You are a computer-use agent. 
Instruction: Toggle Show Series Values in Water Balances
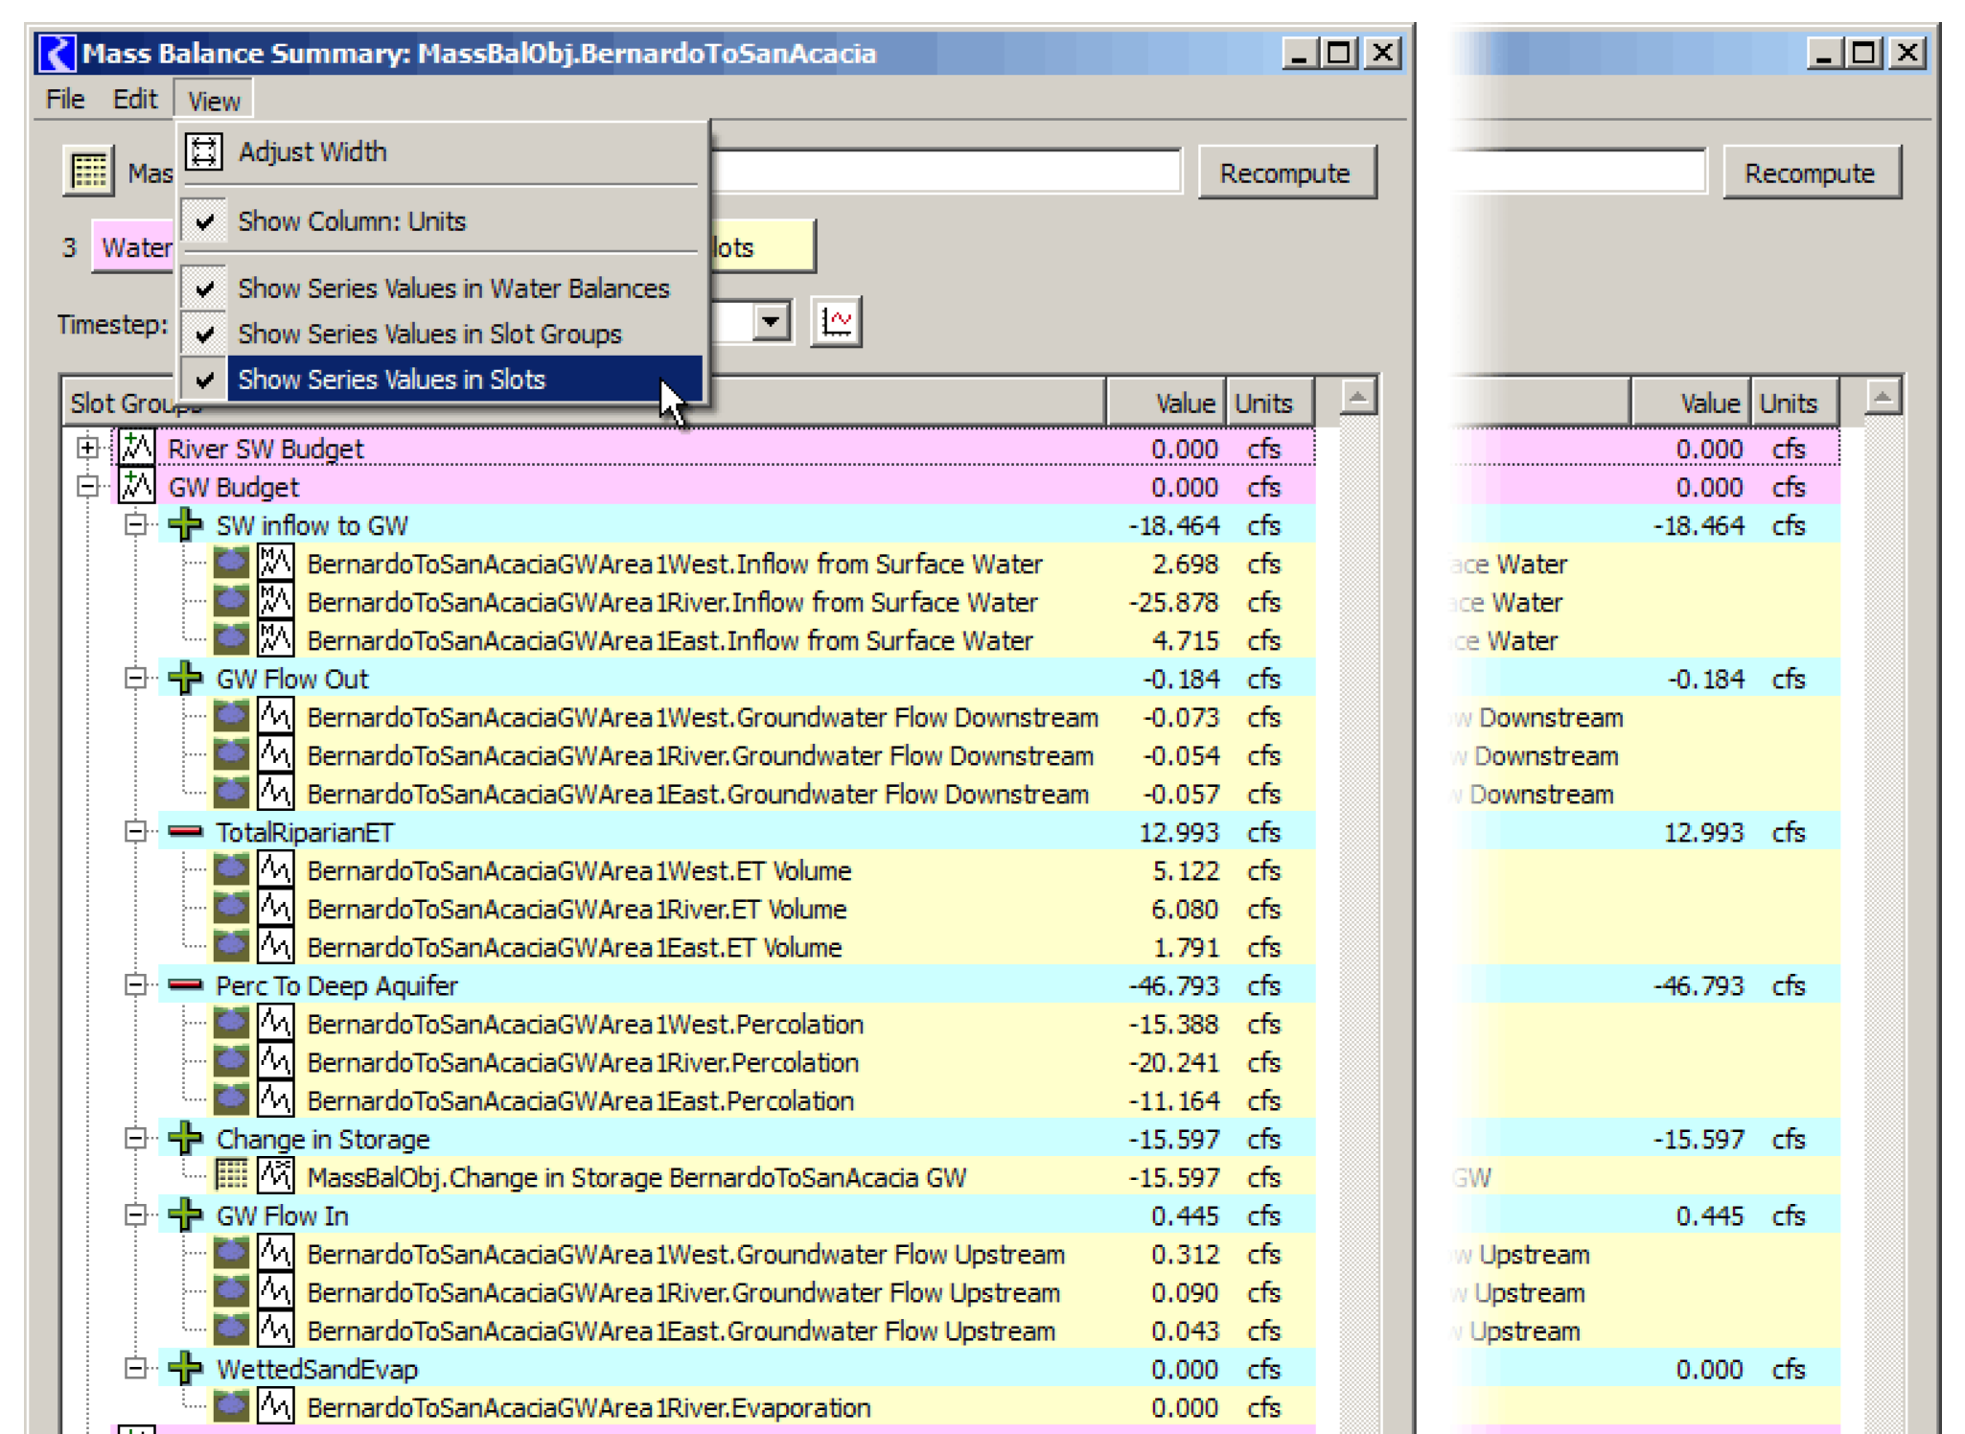tap(452, 289)
